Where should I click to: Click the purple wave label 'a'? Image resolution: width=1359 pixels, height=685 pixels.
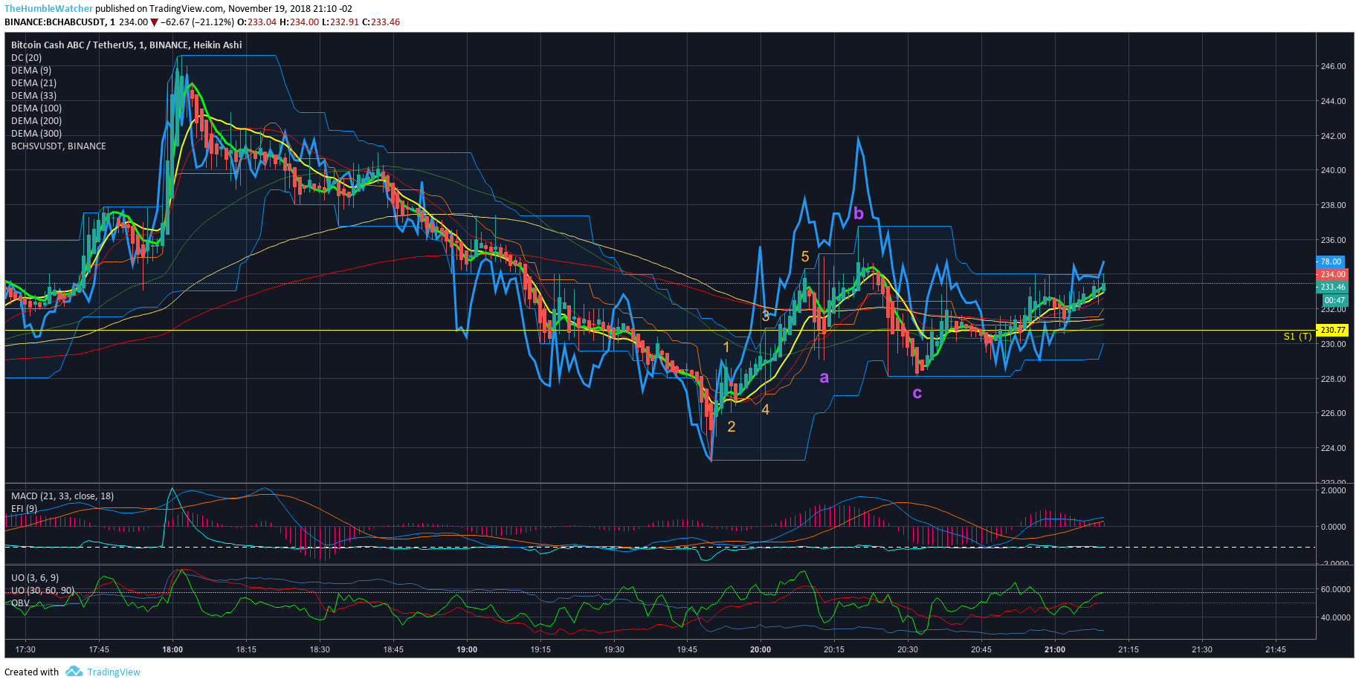coord(824,377)
